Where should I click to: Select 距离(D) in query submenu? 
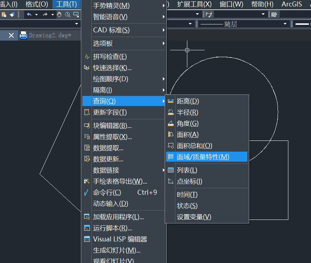point(207,101)
